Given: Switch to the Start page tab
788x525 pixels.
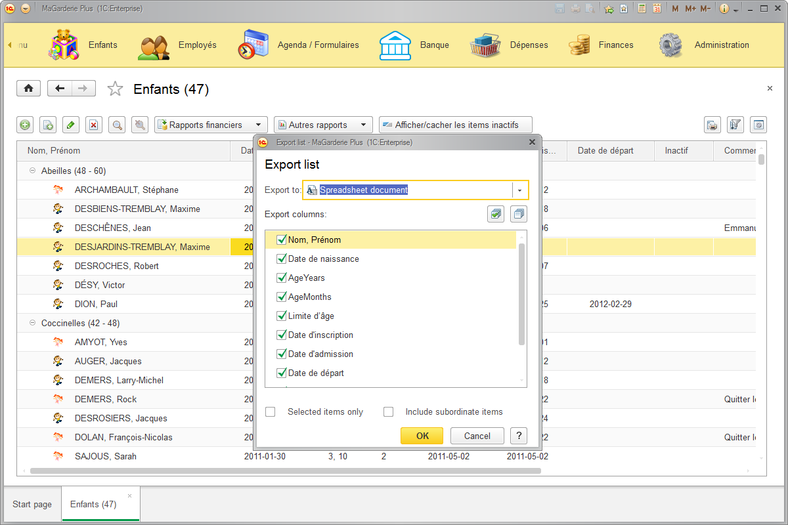Looking at the screenshot, I should click(x=32, y=503).
